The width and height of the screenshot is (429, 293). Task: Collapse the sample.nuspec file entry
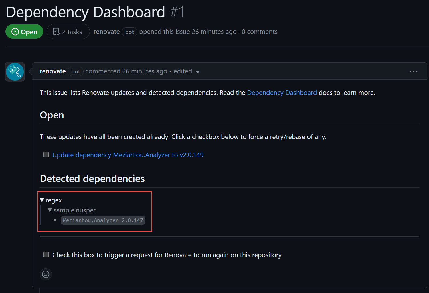click(x=50, y=210)
